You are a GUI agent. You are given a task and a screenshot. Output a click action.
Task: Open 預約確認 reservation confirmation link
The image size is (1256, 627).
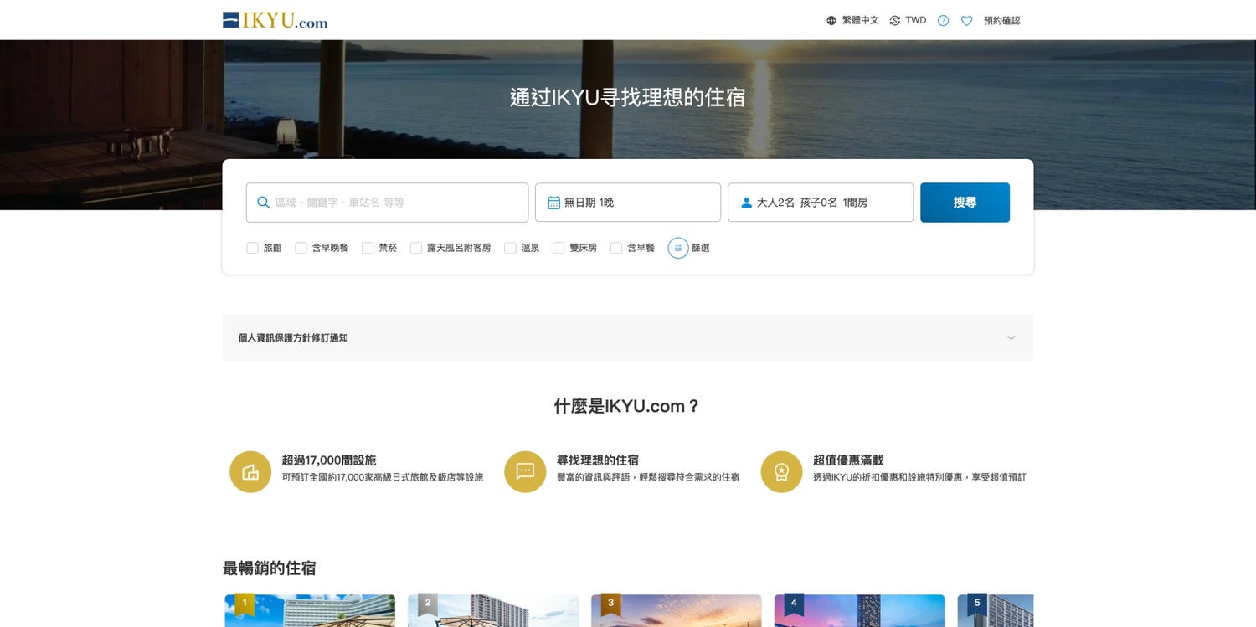click(x=1001, y=21)
